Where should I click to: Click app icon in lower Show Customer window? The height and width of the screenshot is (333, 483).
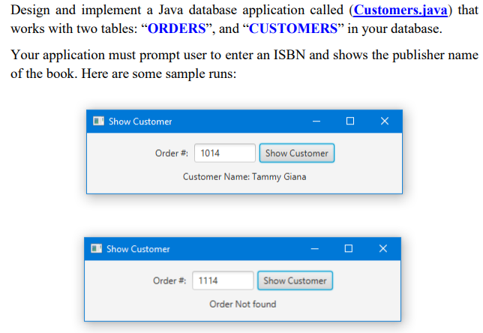click(97, 248)
